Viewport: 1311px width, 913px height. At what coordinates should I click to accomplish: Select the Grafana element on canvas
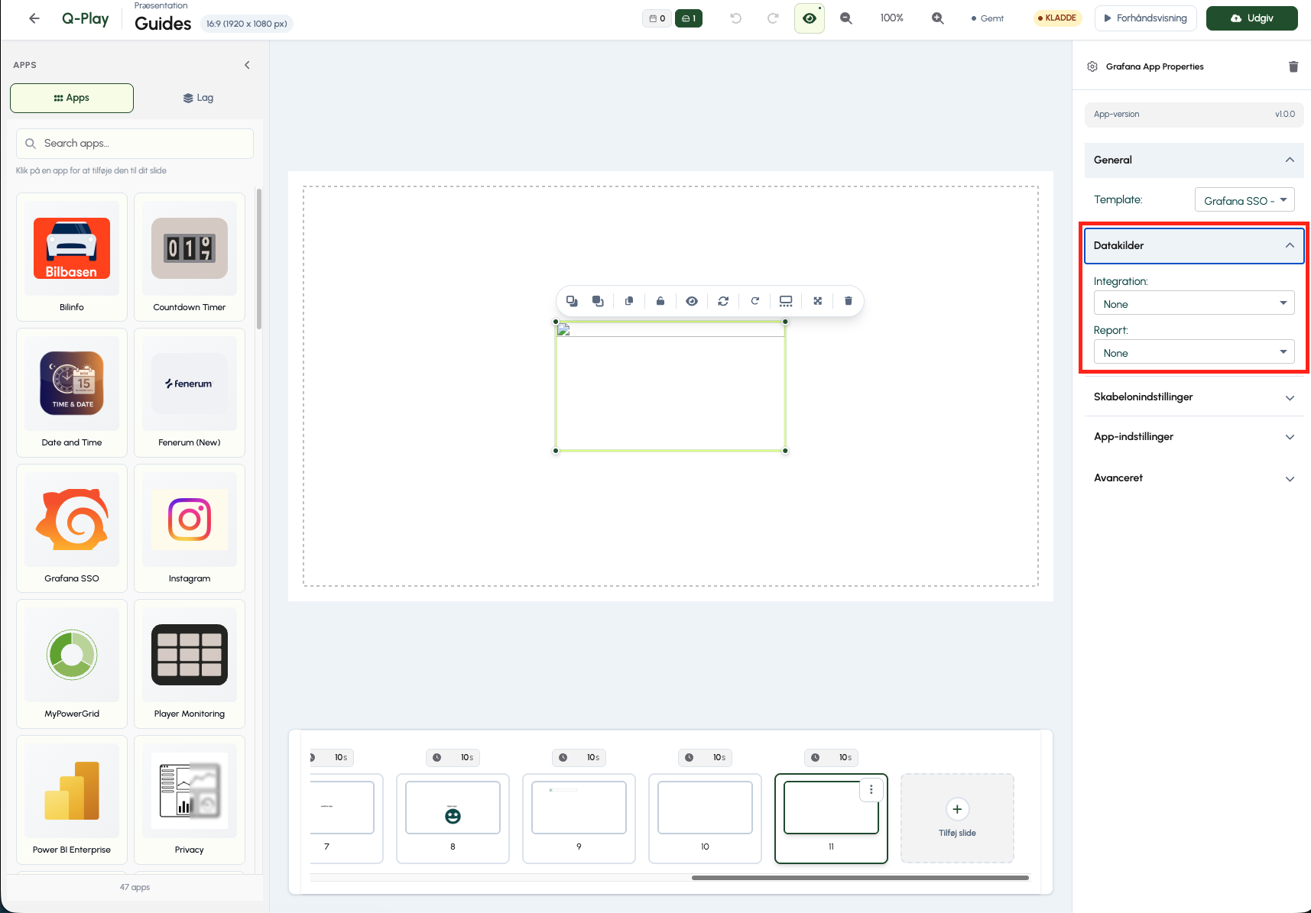click(670, 387)
